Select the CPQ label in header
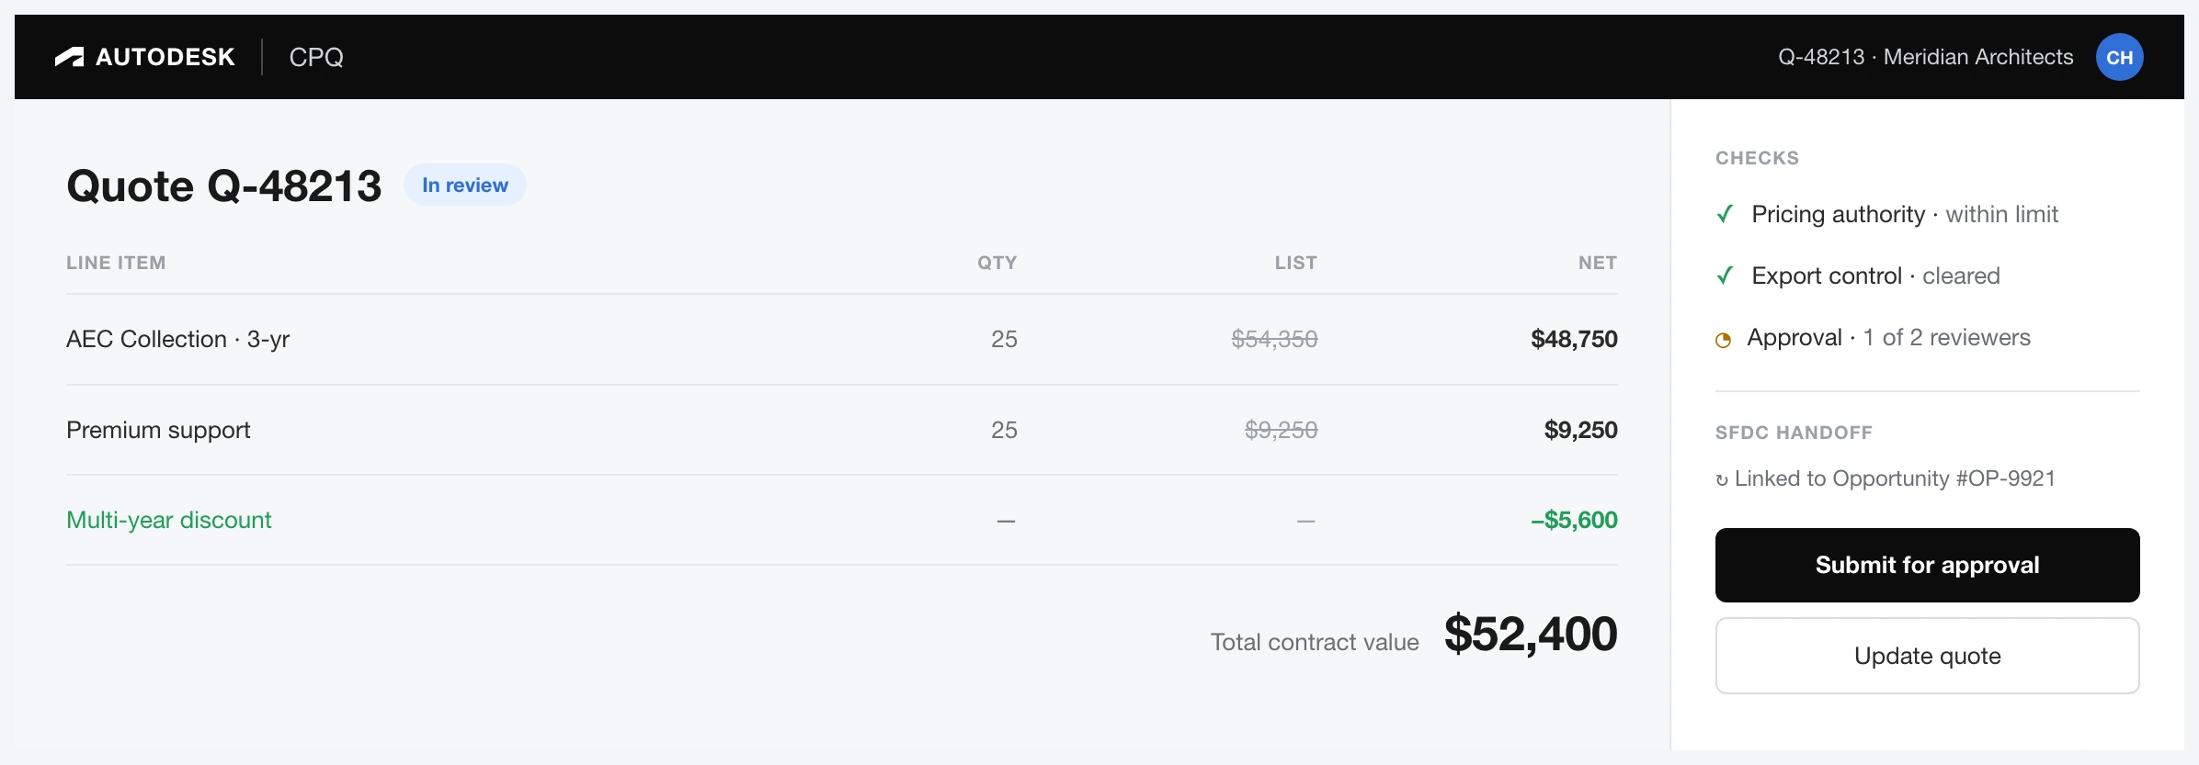The height and width of the screenshot is (765, 2199). 316,57
